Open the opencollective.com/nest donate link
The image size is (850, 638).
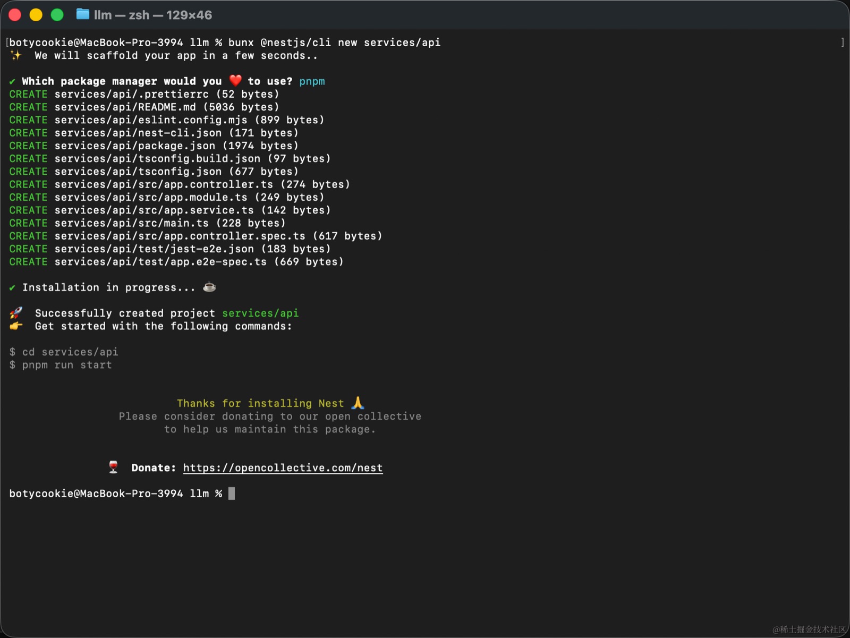283,468
